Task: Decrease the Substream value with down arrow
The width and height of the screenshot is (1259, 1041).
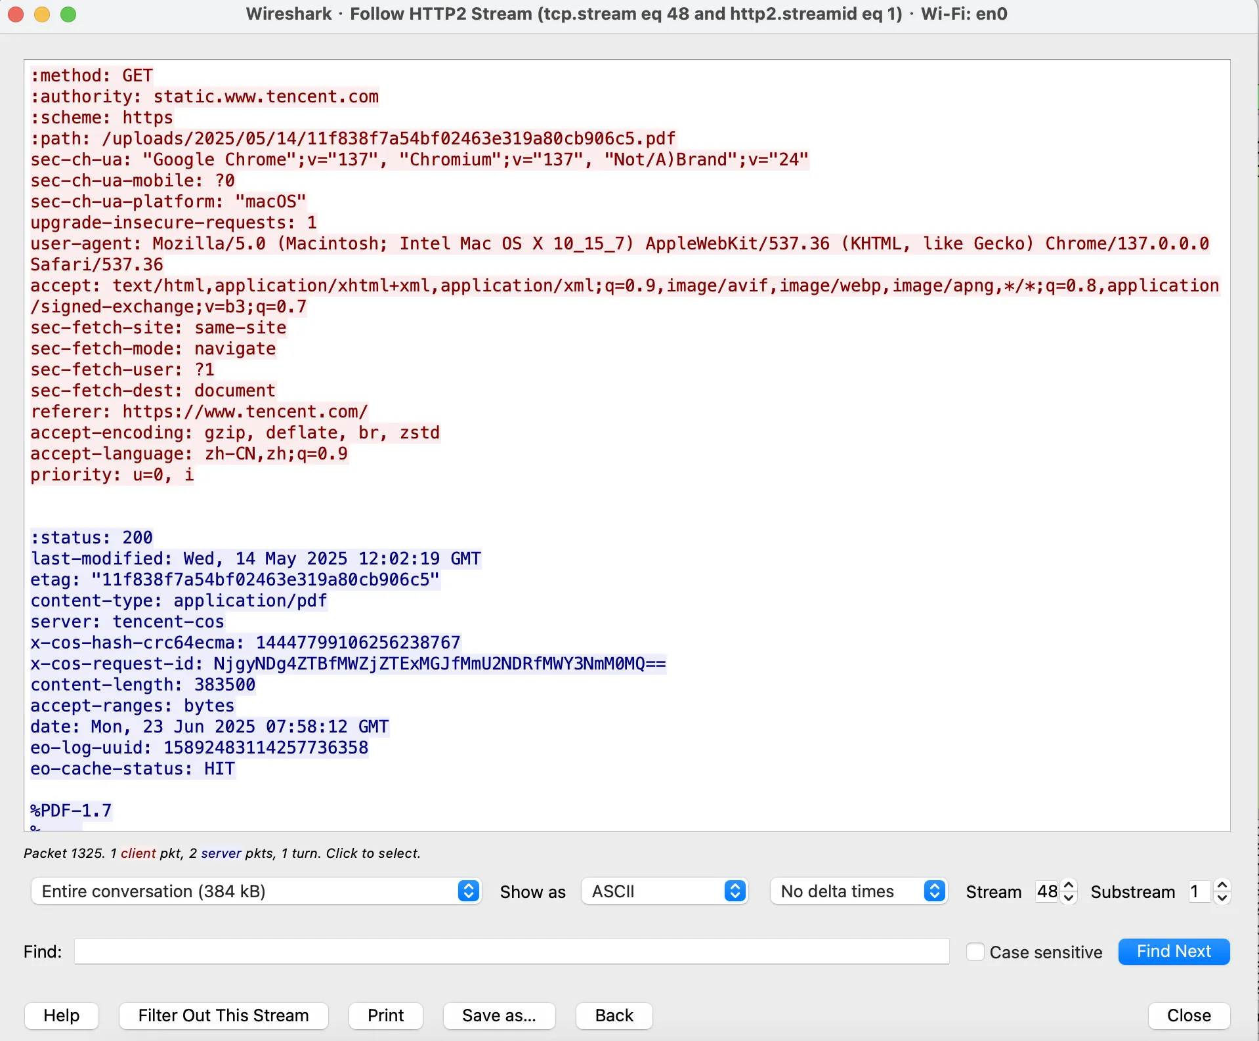Action: 1222,898
